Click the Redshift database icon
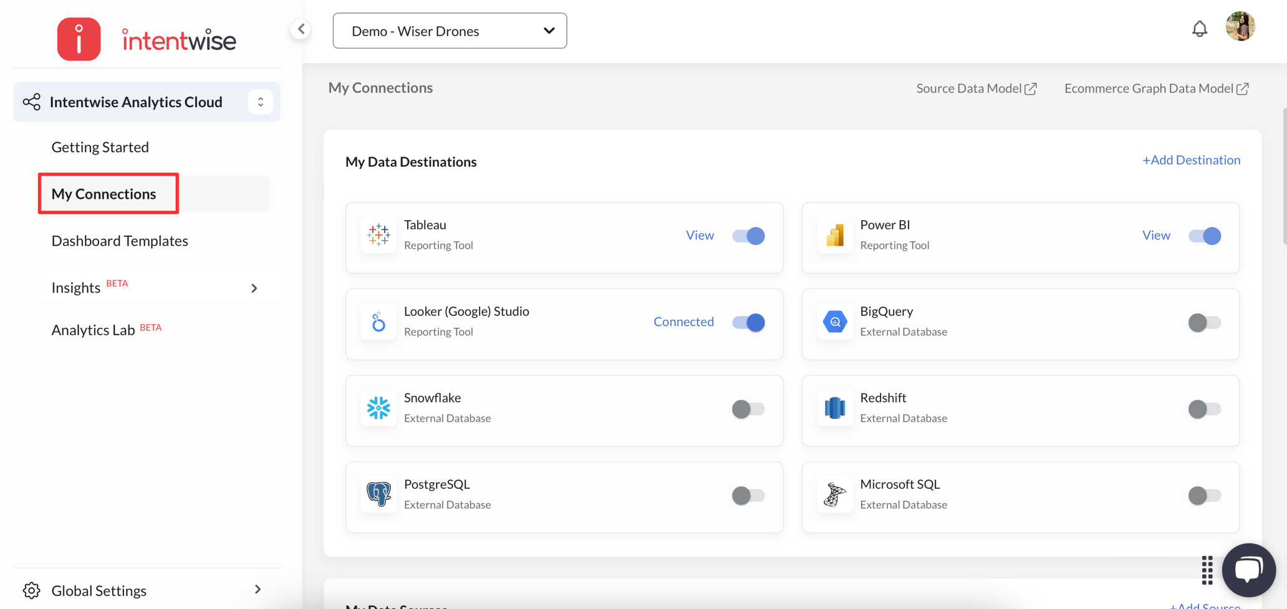1287x609 pixels. (834, 408)
